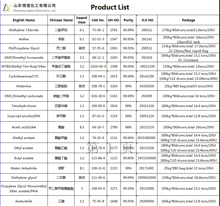Screen dimensions: 220x206
Task: Select the UN NO. column header
Action: click(114, 20)
